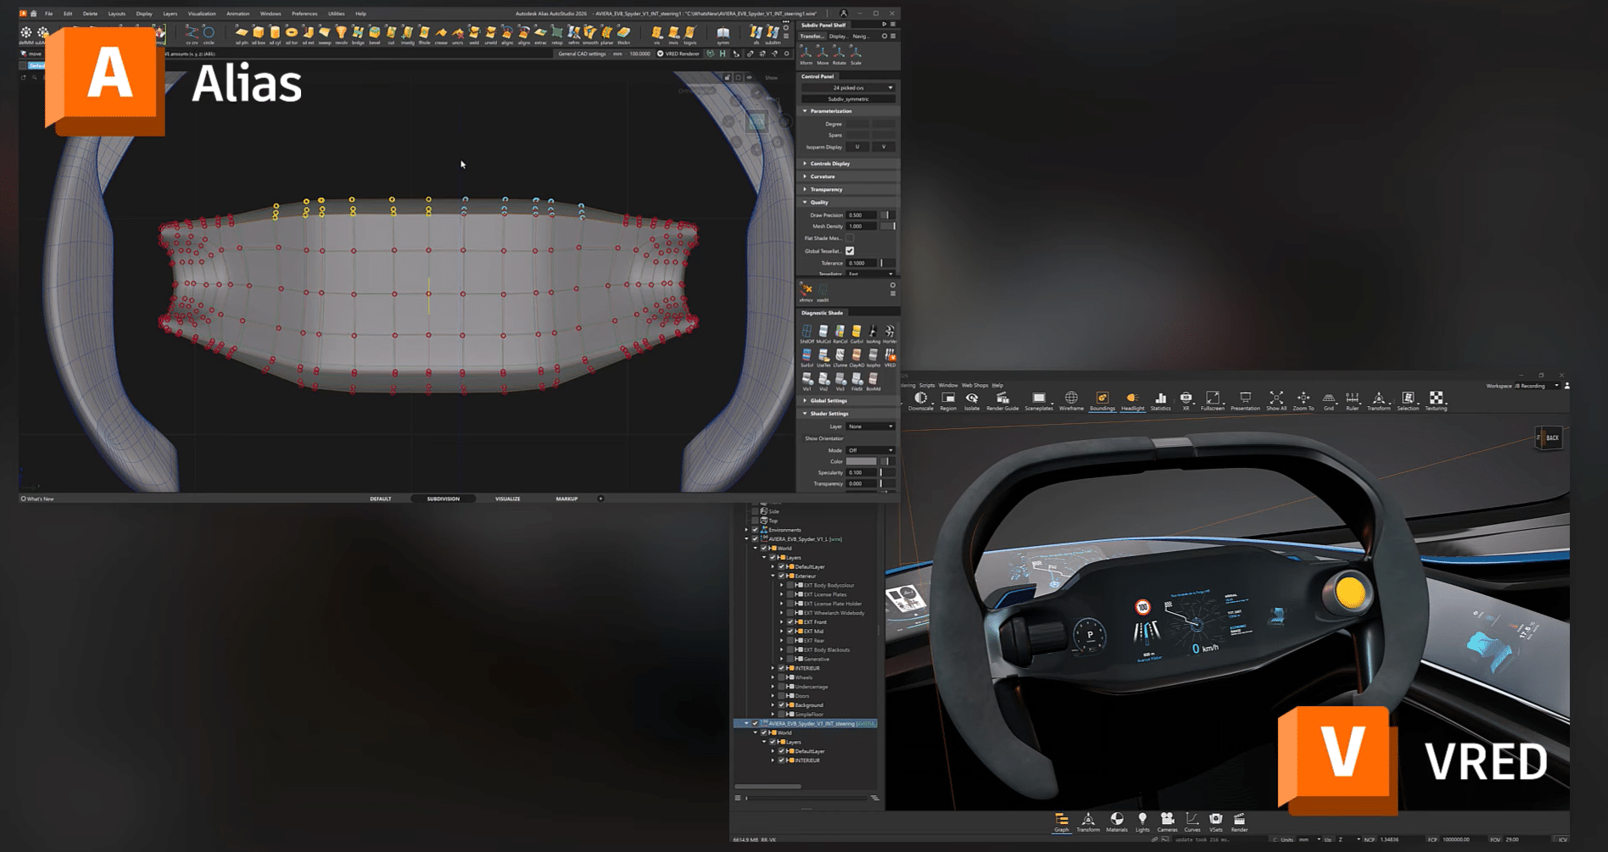Screen dimensions: 1608x852
Task: Open the Statistics icon in VRED
Action: (1160, 399)
